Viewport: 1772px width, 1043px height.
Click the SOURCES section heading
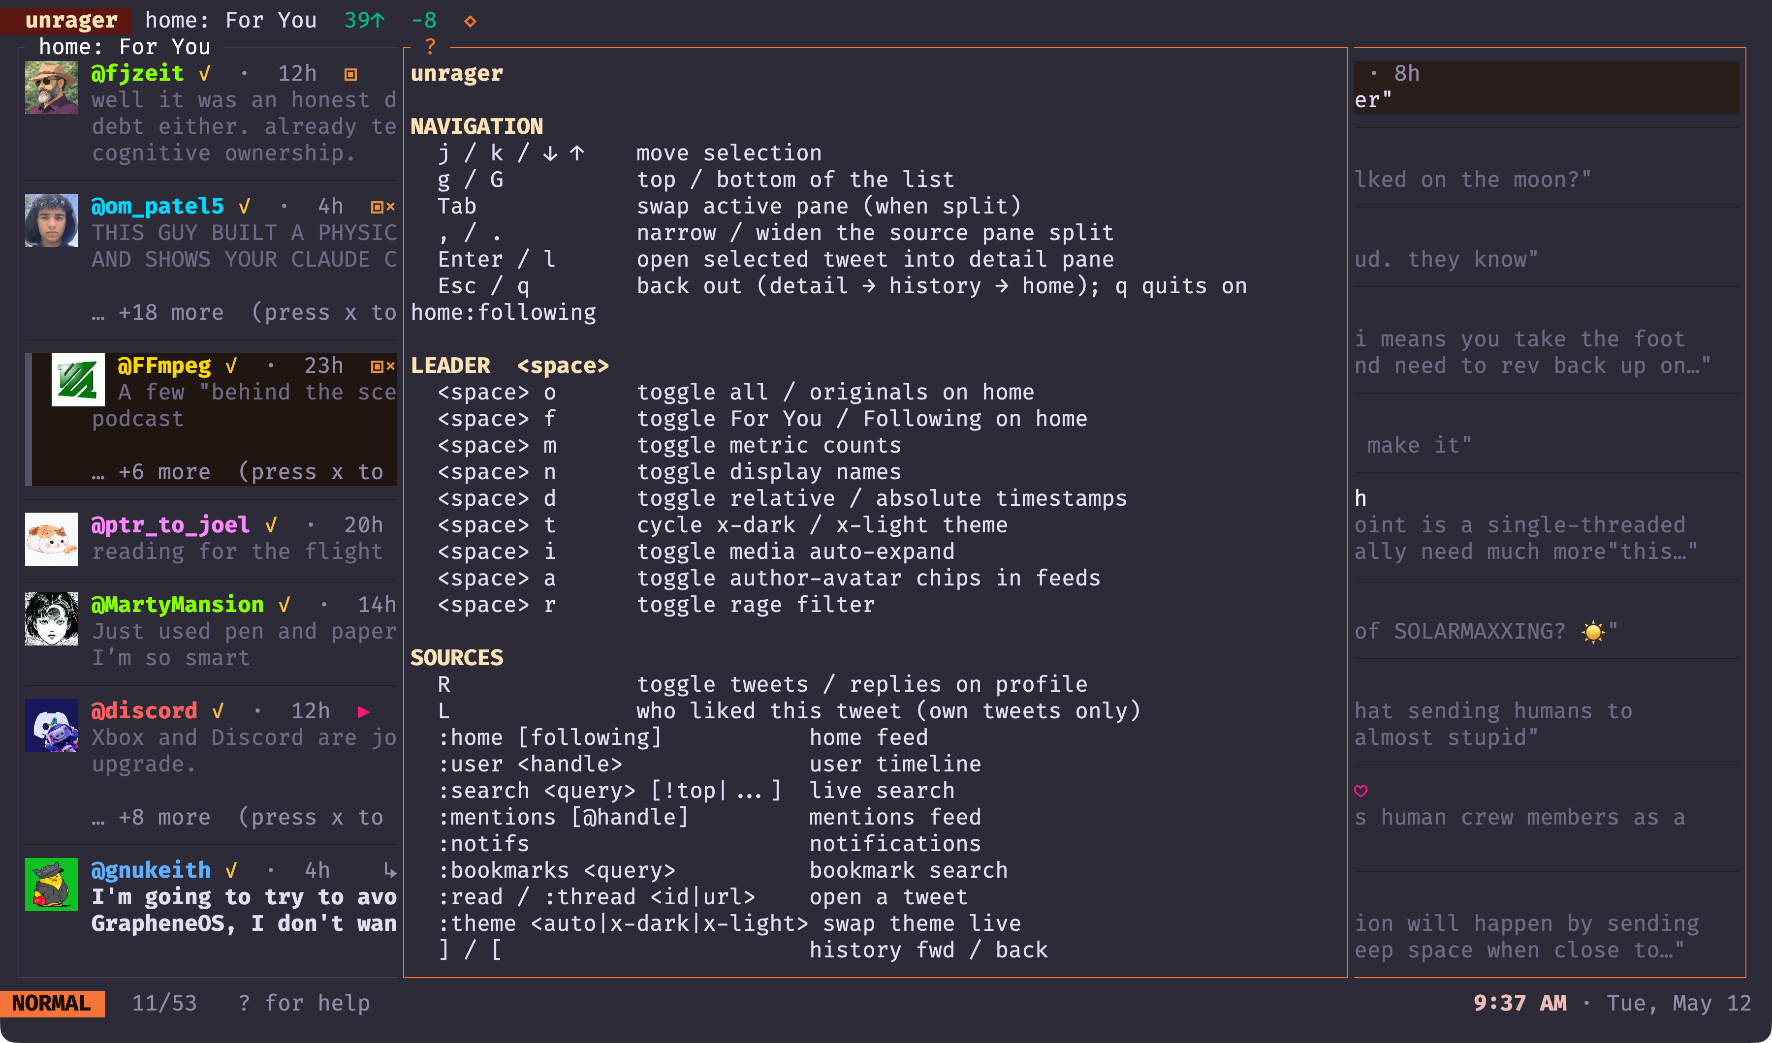pos(457,658)
